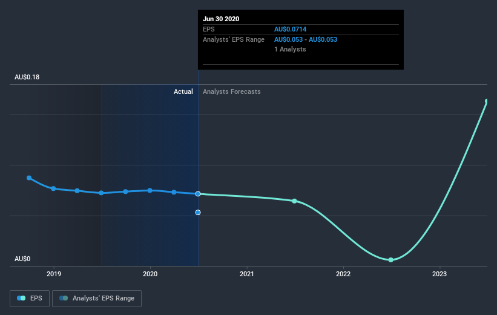Screen dimensions: 497x315
Task: Click the EPS data point at 2020 tick
Action: point(150,190)
